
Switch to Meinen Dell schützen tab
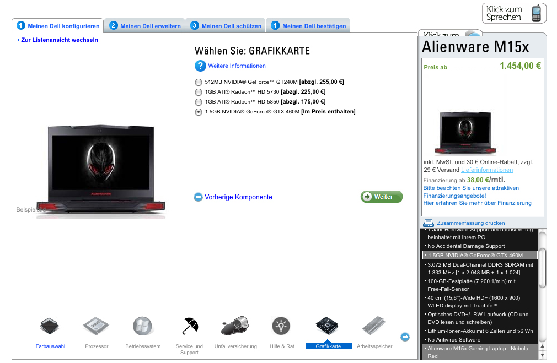pos(225,25)
